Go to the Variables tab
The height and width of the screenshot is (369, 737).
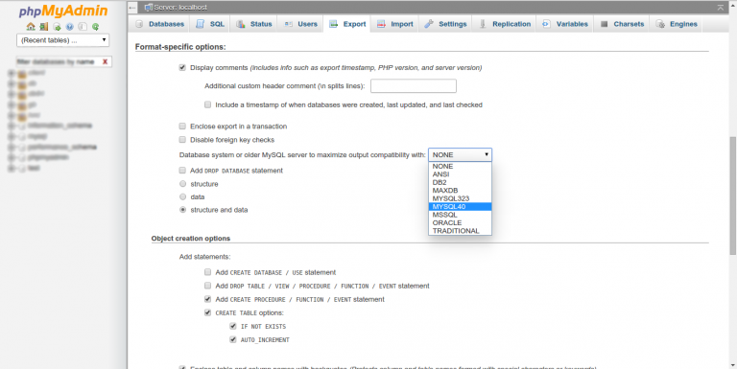[x=564, y=24]
